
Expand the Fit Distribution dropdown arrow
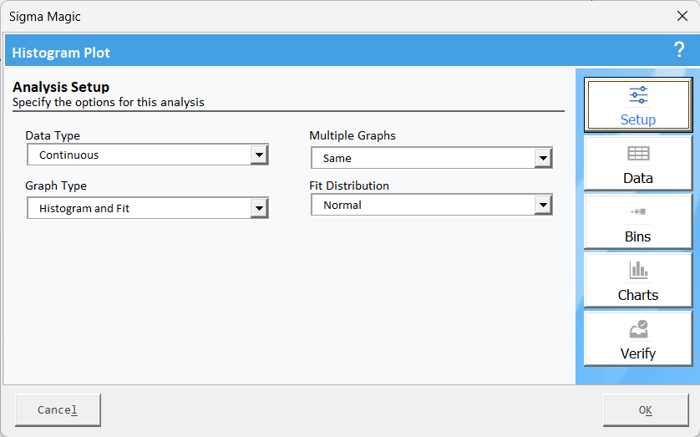(543, 205)
